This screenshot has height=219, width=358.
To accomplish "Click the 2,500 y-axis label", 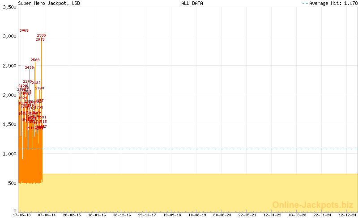I will click(9, 66).
